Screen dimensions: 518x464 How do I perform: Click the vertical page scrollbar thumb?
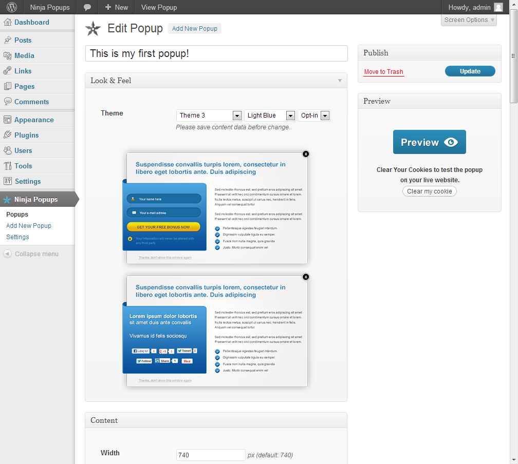[513, 56]
